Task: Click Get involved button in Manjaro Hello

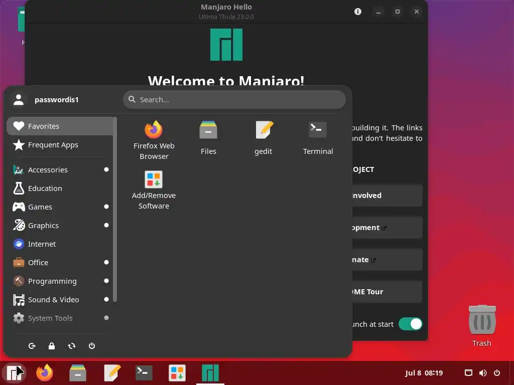Action: point(387,196)
